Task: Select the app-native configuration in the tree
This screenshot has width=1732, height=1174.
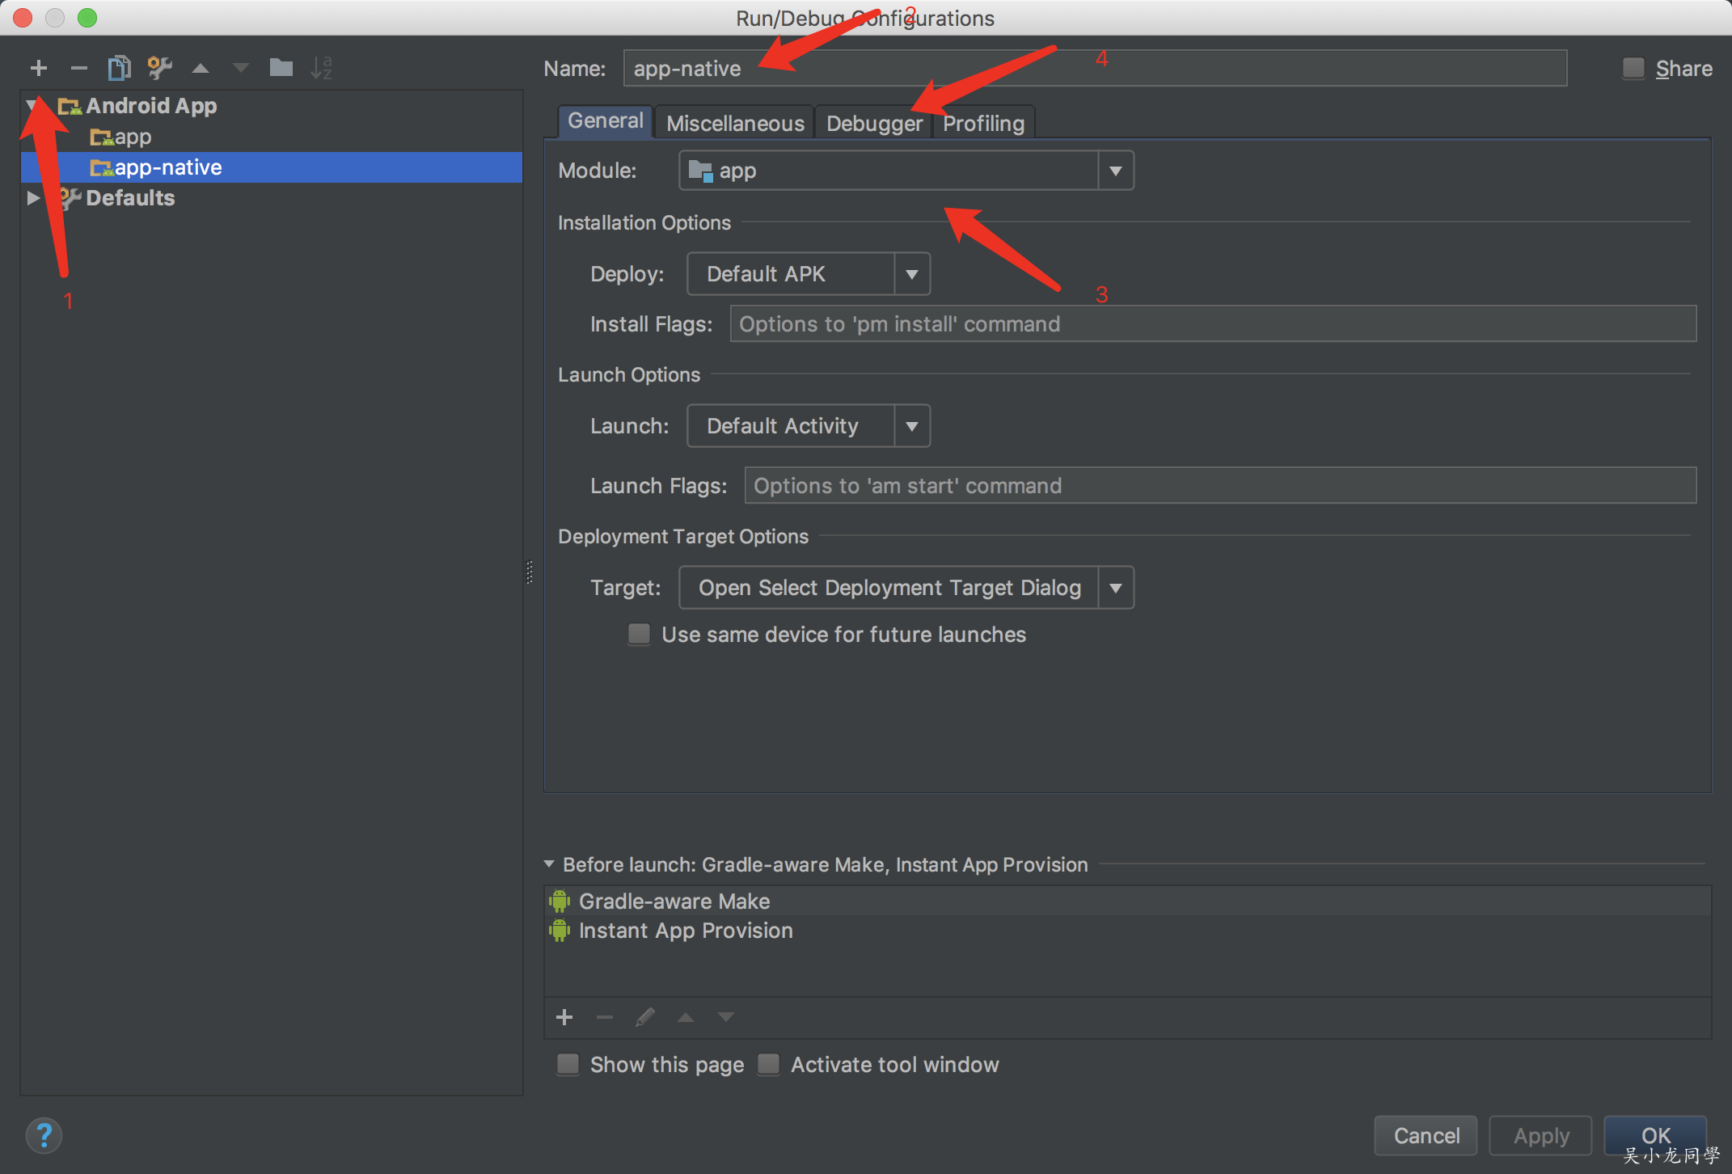Action: [272, 167]
